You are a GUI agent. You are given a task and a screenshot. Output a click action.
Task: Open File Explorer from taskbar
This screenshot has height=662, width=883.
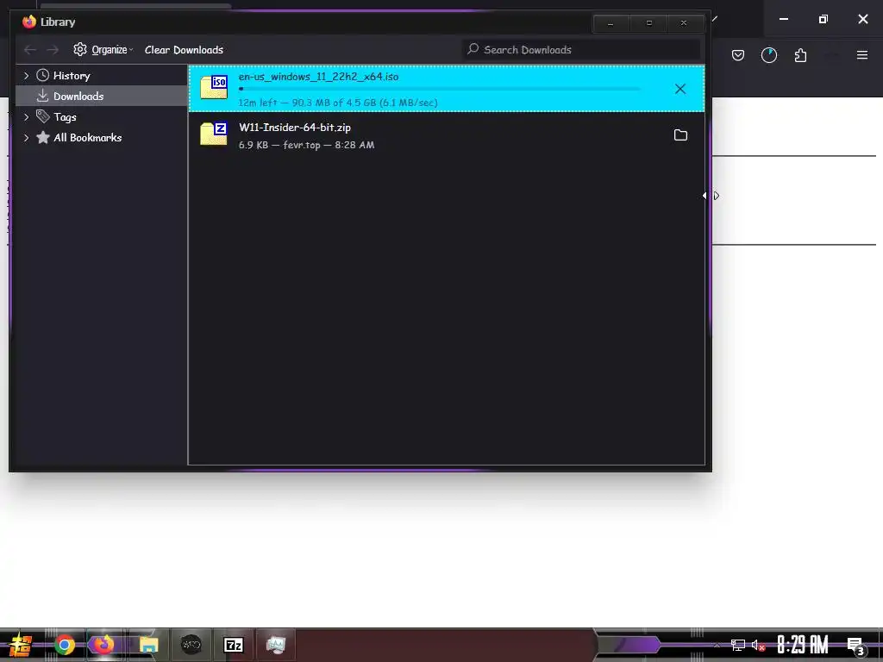coord(148,645)
